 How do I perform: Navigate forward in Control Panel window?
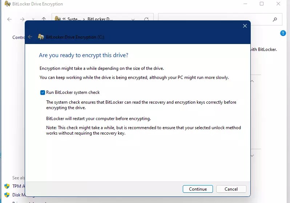coord(22,19)
